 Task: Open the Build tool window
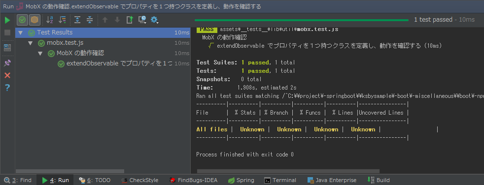[x=379, y=180]
